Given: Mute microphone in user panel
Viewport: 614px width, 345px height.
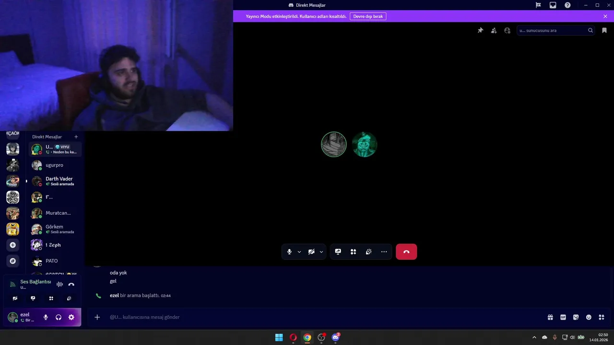Looking at the screenshot, I should 46,317.
